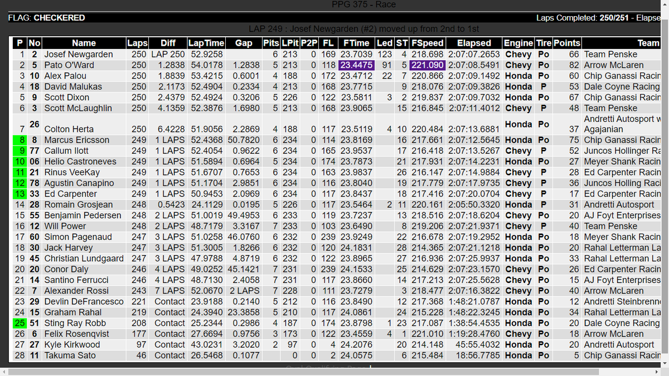669x376 pixels.
Task: Click the Points column header
Action: point(567,43)
